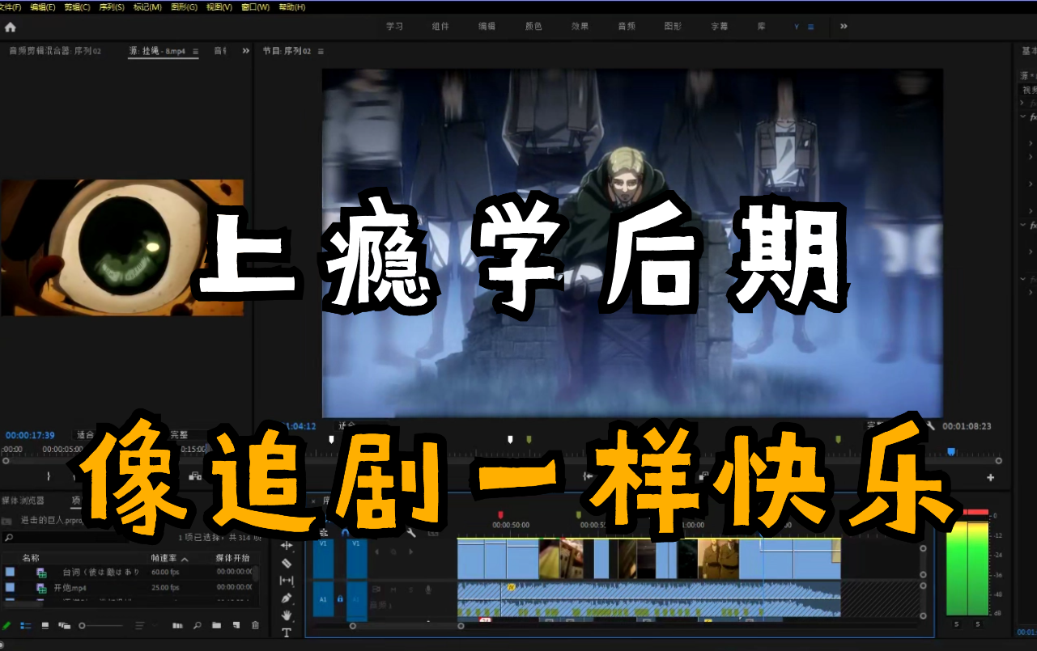Click Automate to Sequence icon

pyautogui.click(x=177, y=625)
